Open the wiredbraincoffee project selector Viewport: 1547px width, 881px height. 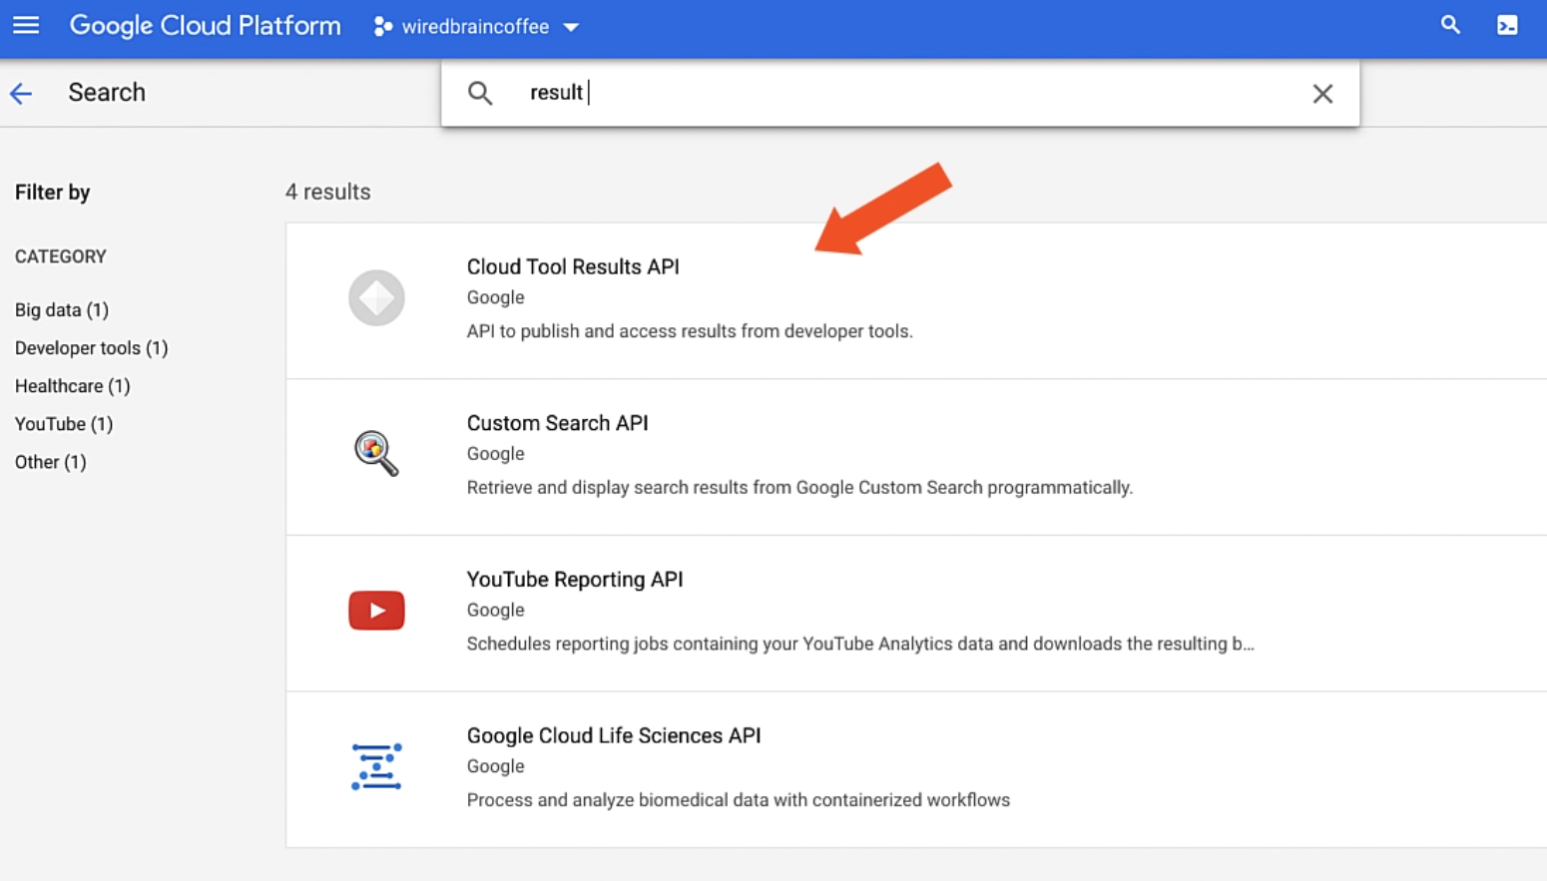point(476,27)
